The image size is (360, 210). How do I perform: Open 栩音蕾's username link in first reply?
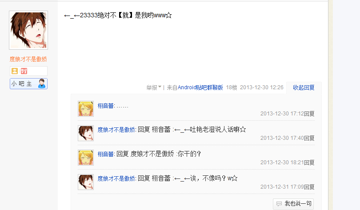tap(106, 106)
